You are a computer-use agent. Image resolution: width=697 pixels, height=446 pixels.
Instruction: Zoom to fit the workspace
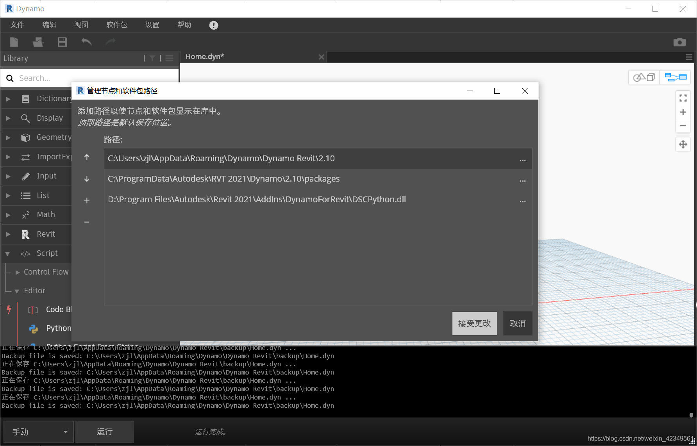coord(683,98)
